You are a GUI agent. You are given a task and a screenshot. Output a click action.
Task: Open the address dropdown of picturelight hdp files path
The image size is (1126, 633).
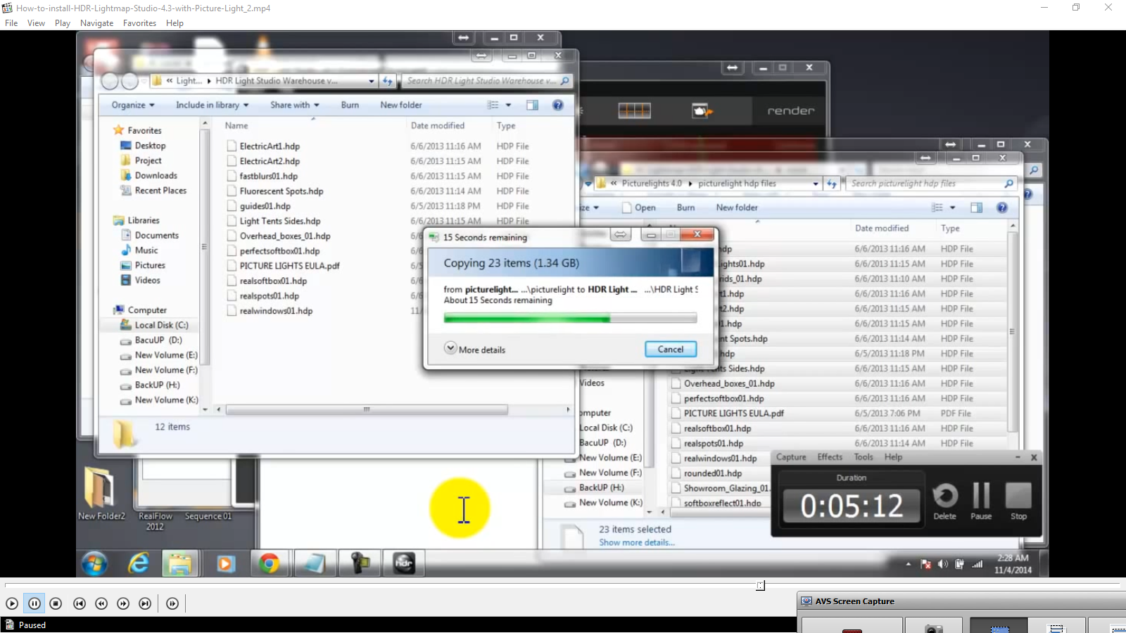tap(816, 184)
